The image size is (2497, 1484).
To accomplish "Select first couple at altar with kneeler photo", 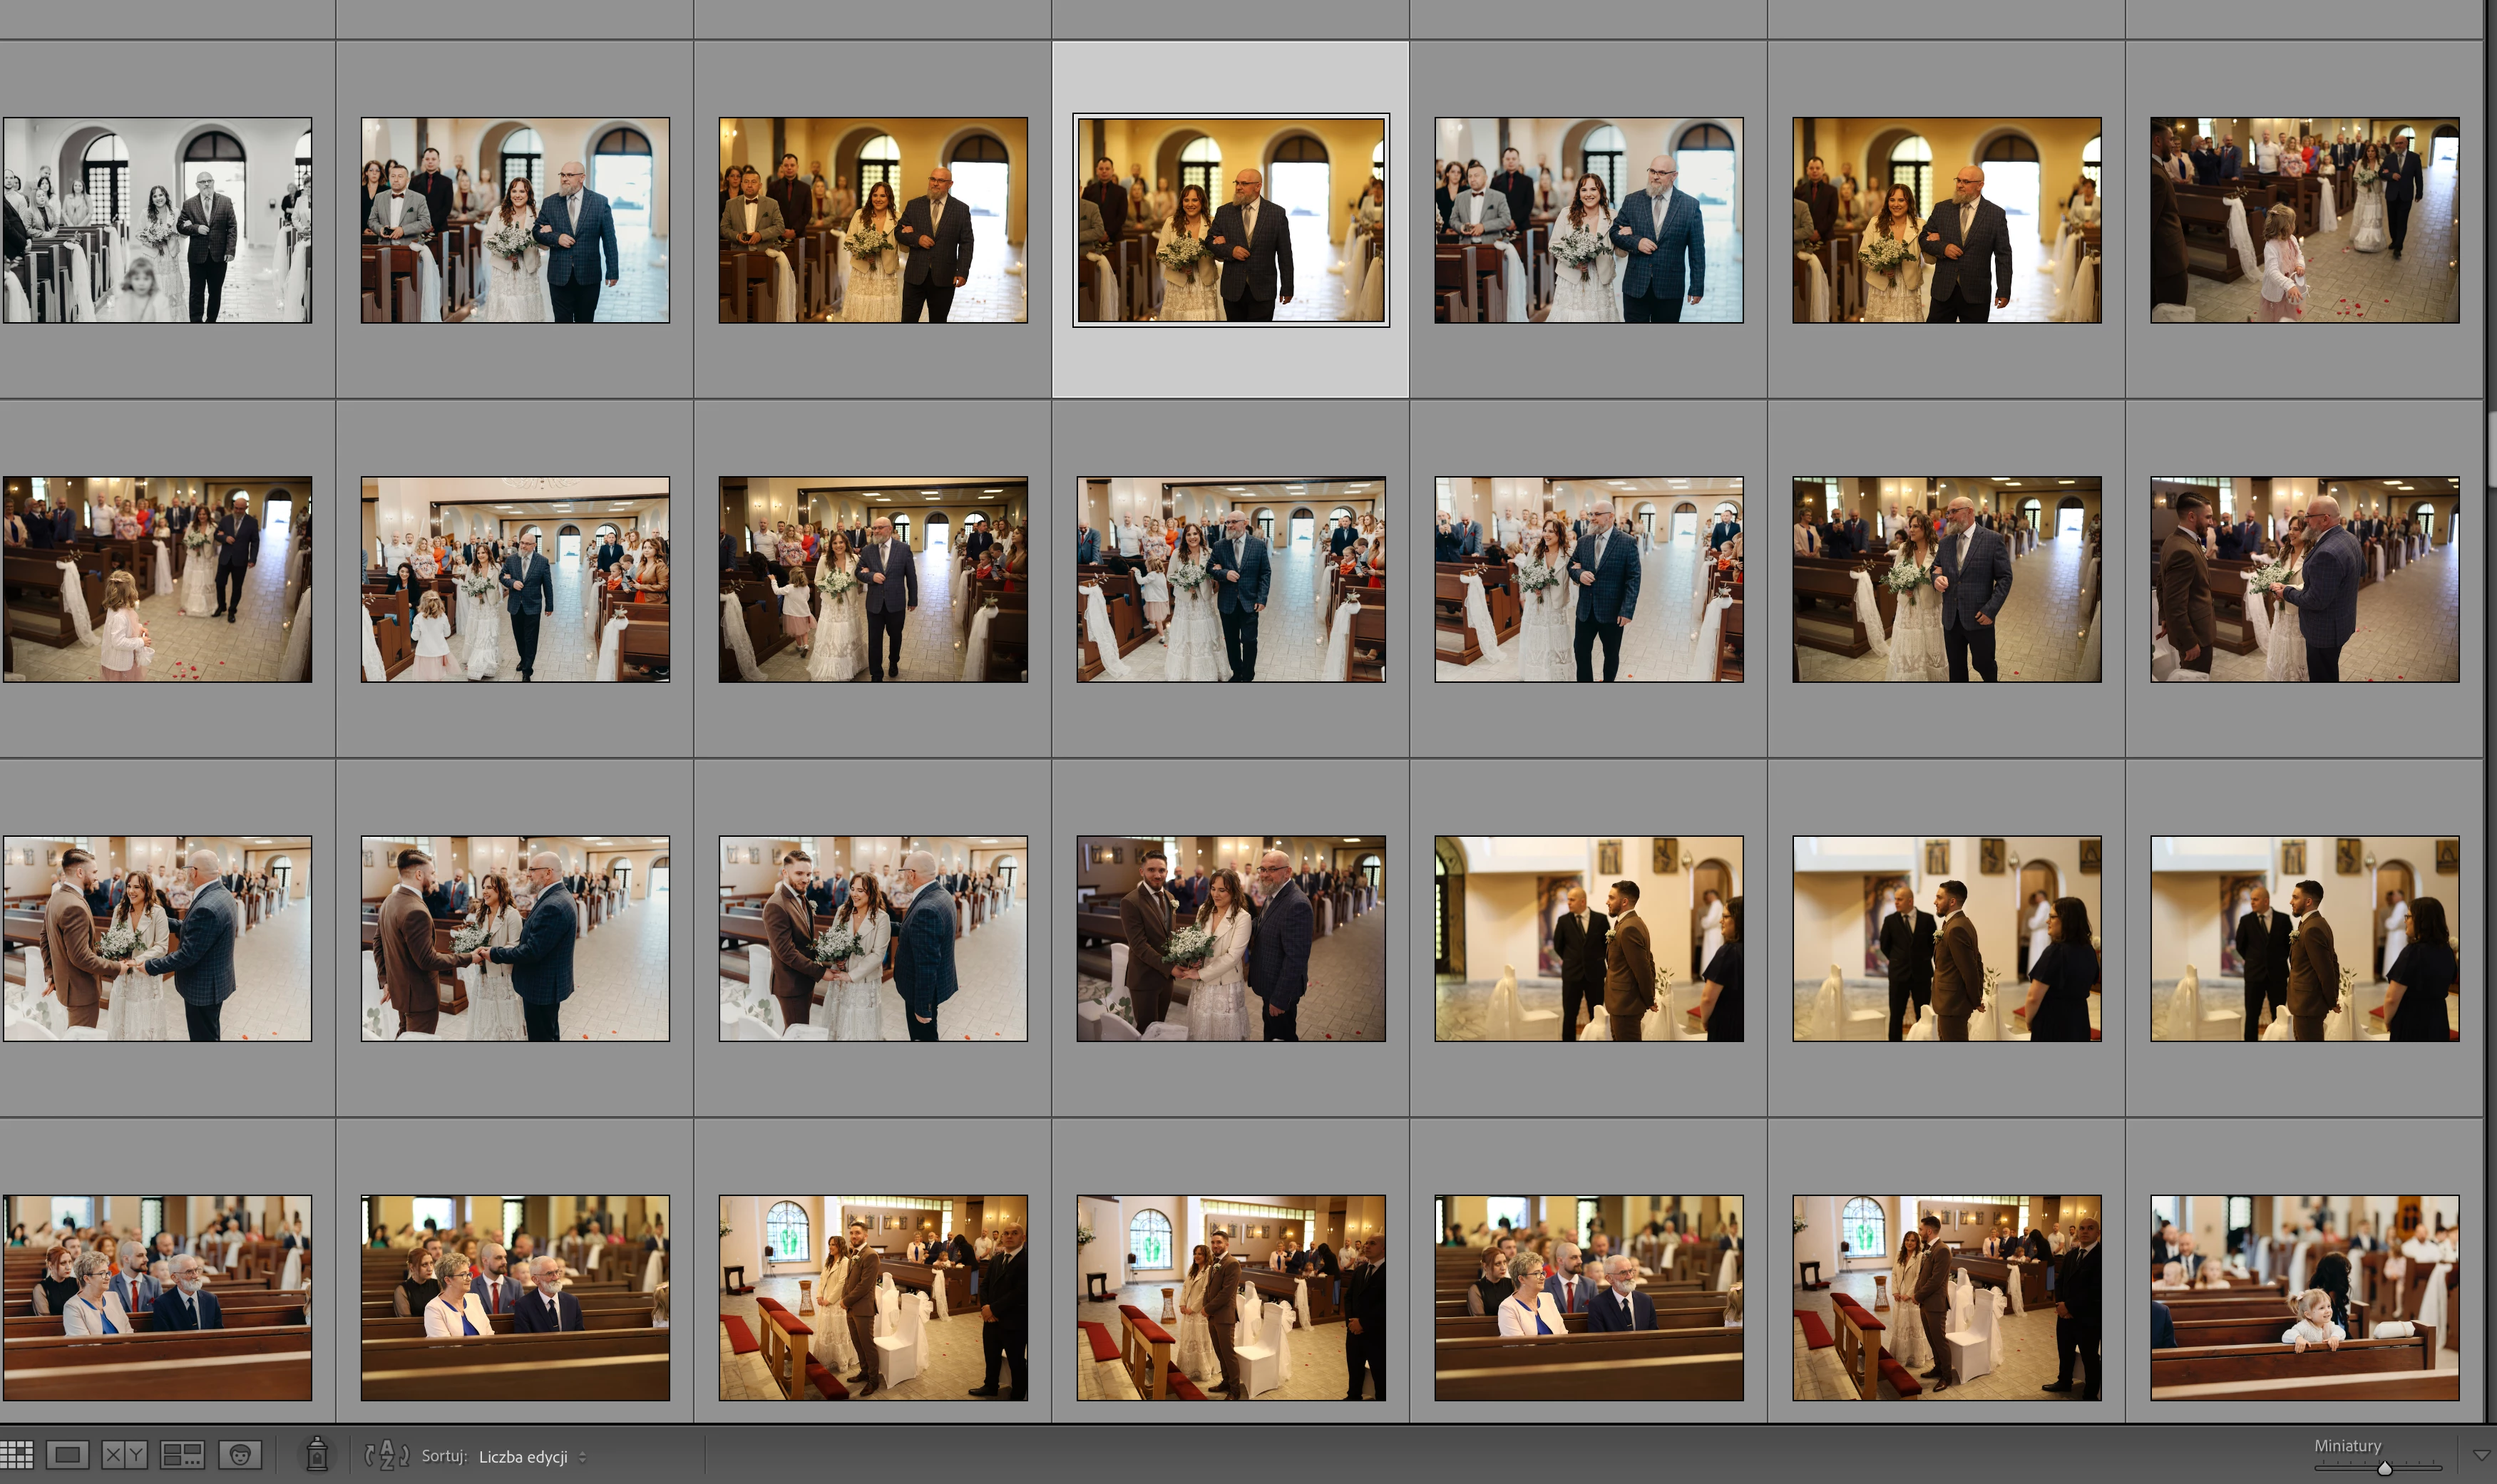I will click(872, 1297).
